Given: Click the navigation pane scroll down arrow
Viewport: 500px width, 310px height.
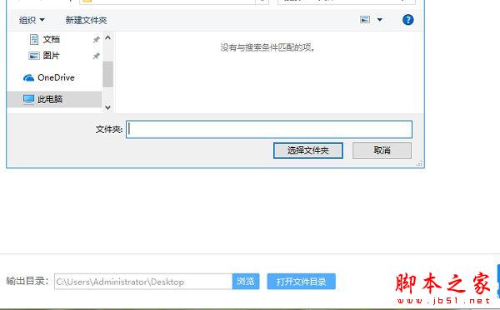Looking at the screenshot, I should (107, 107).
